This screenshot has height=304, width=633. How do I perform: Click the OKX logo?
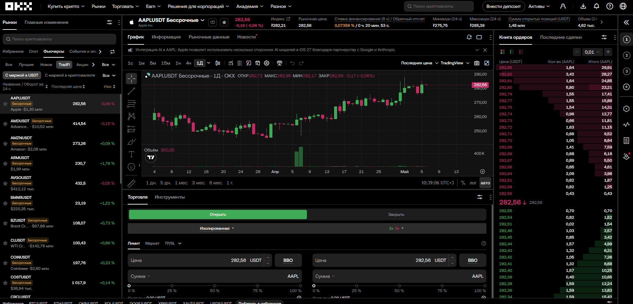[19, 6]
